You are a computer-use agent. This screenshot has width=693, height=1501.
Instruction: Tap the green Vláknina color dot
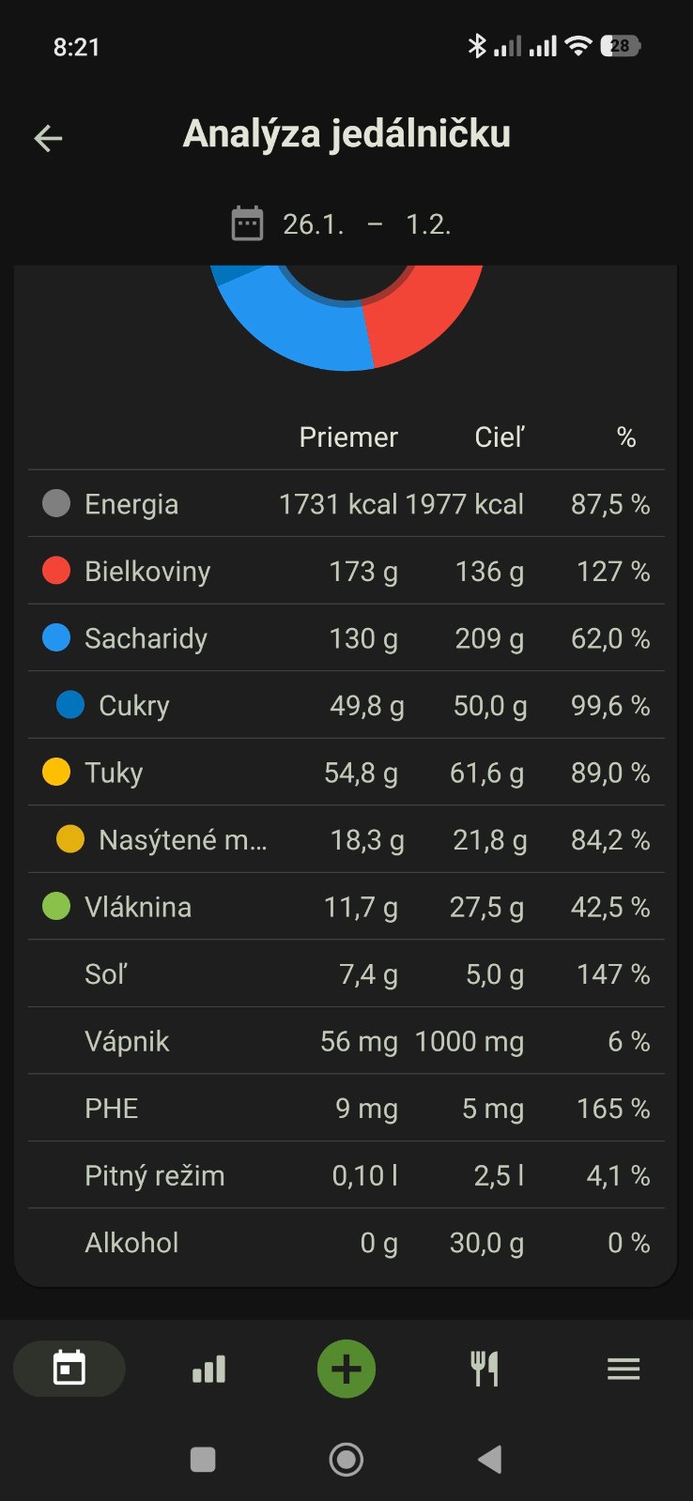pyautogui.click(x=56, y=907)
